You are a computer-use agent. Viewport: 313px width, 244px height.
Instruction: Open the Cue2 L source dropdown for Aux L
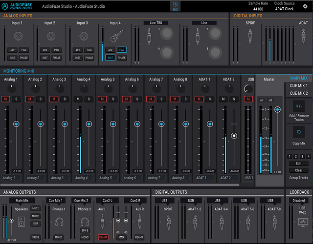pyautogui.click(x=108, y=201)
